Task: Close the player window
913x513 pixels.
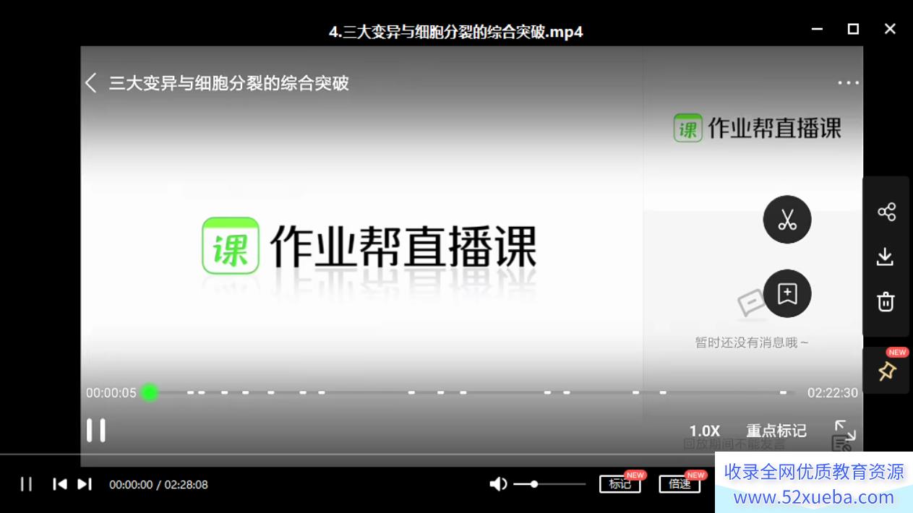Action: coord(890,29)
